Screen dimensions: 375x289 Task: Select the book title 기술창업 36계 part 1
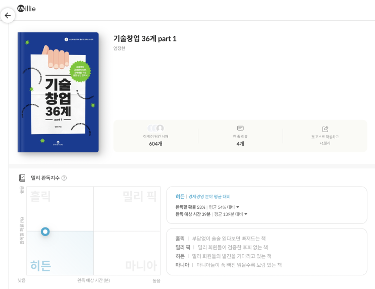145,38
